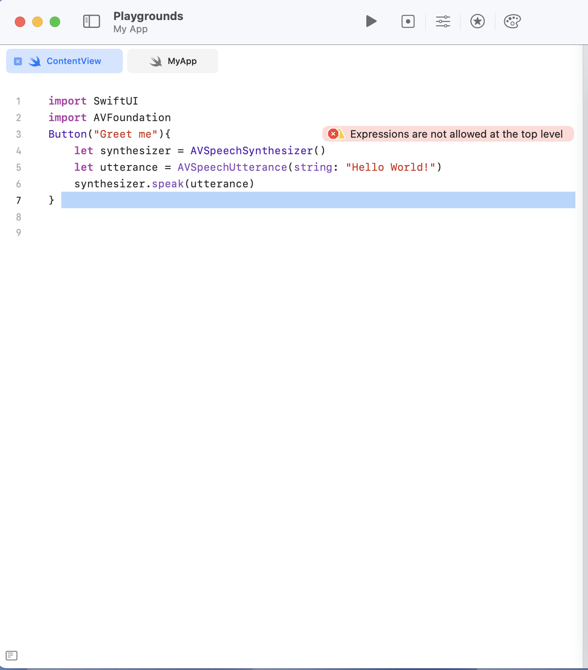588x670 pixels.
Task: Close the window with red button
Action: coord(20,22)
